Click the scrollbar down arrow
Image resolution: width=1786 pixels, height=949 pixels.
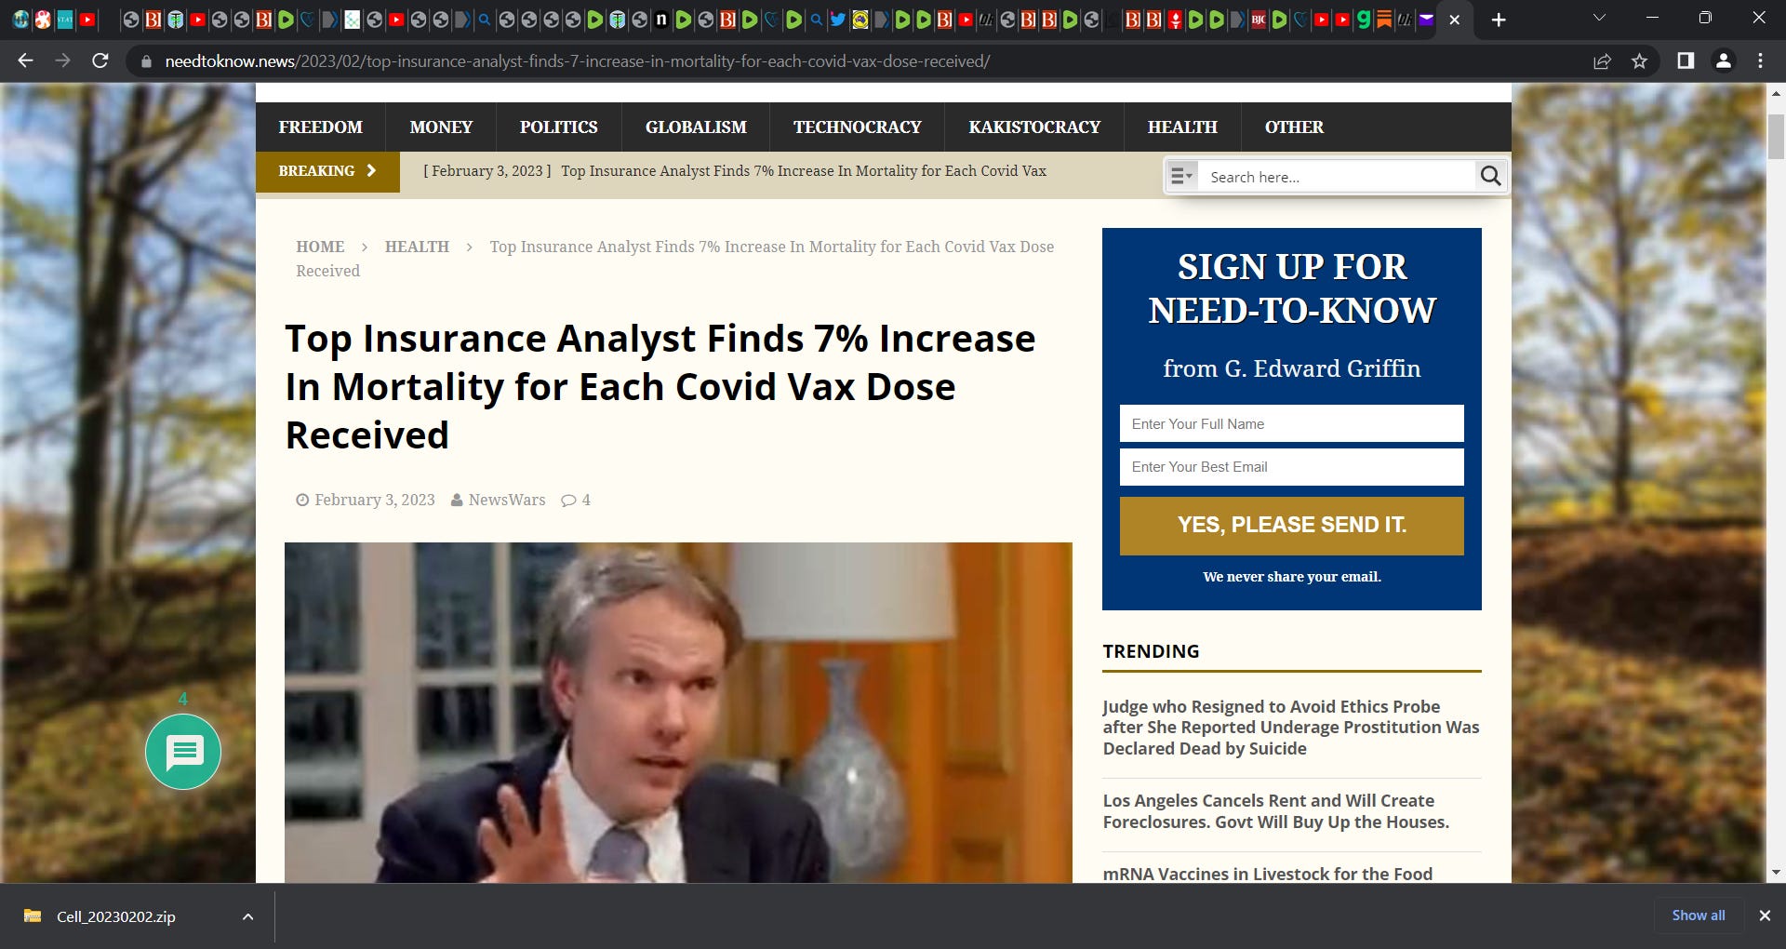point(1776,873)
